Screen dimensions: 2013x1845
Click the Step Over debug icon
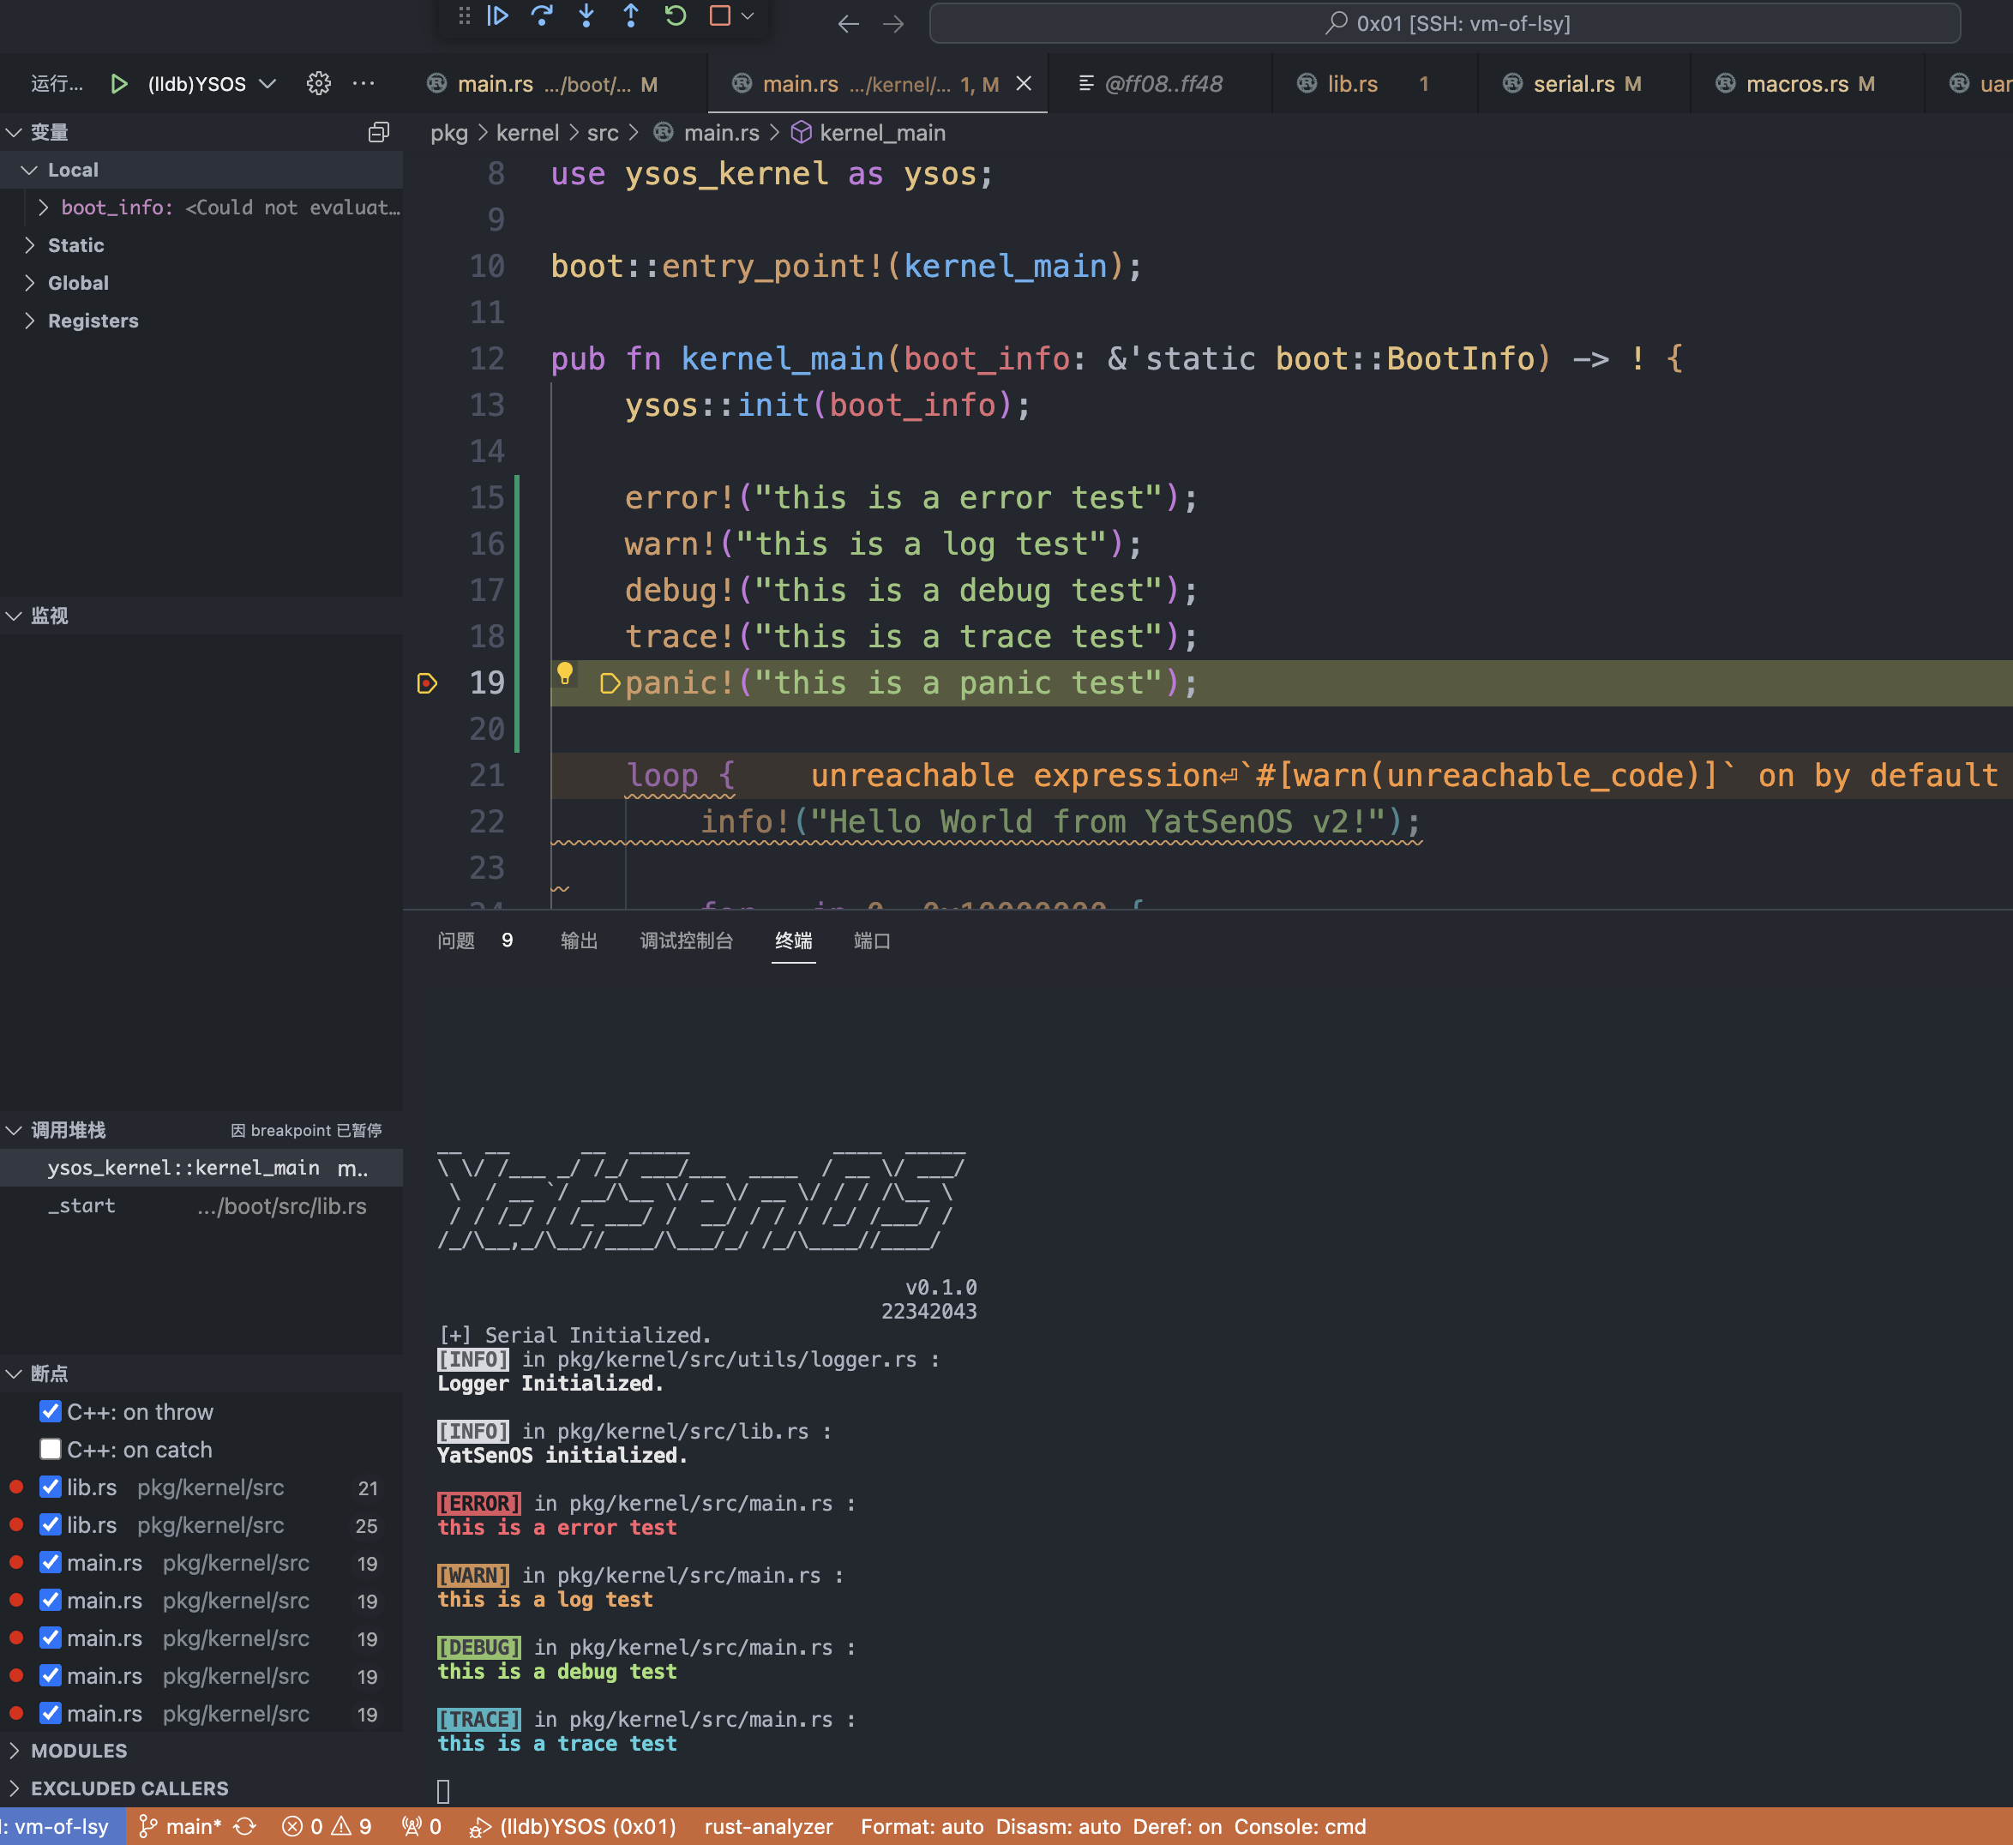tap(542, 16)
